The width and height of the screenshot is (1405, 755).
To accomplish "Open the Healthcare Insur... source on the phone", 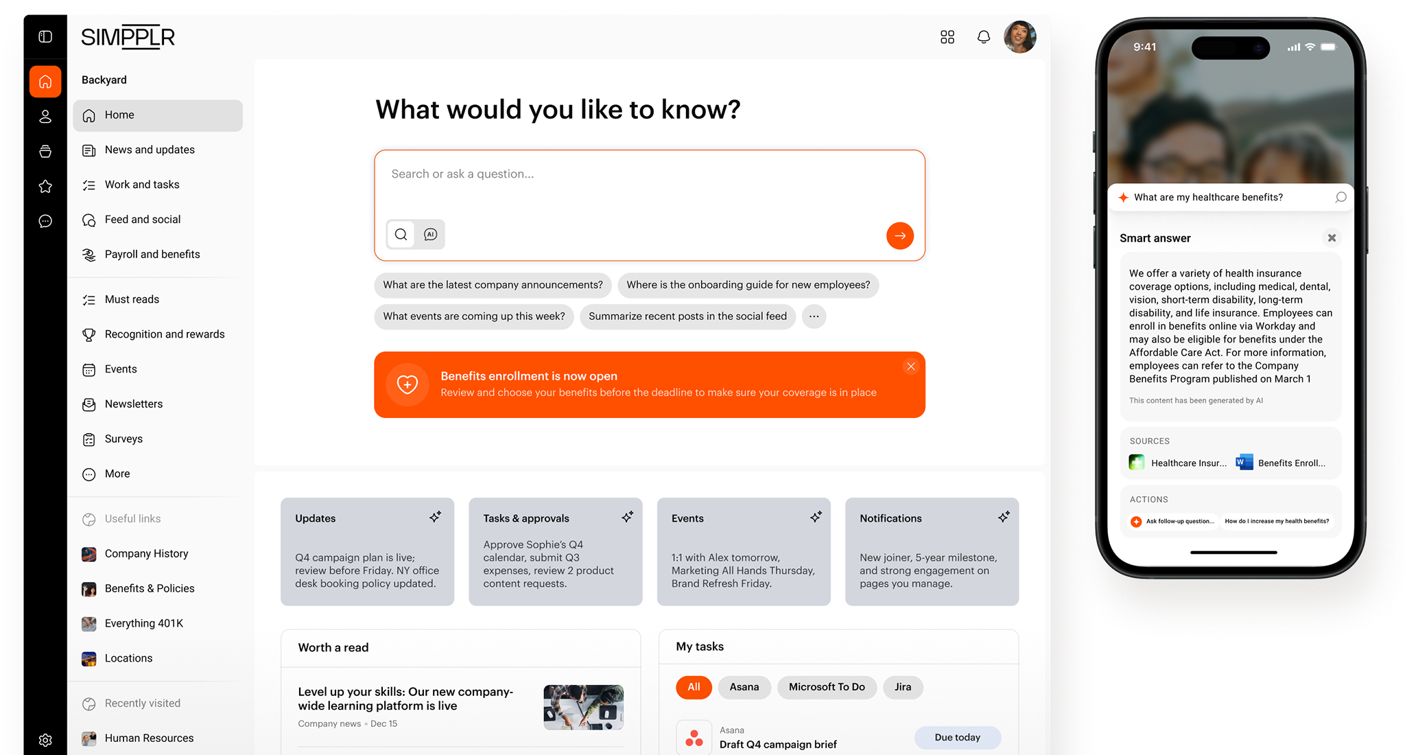I will (1178, 463).
